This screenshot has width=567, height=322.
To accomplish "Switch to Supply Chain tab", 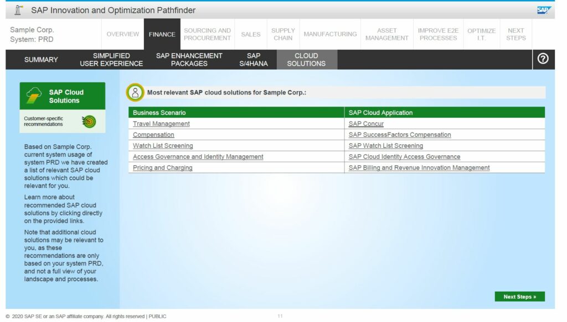I will 283,34.
